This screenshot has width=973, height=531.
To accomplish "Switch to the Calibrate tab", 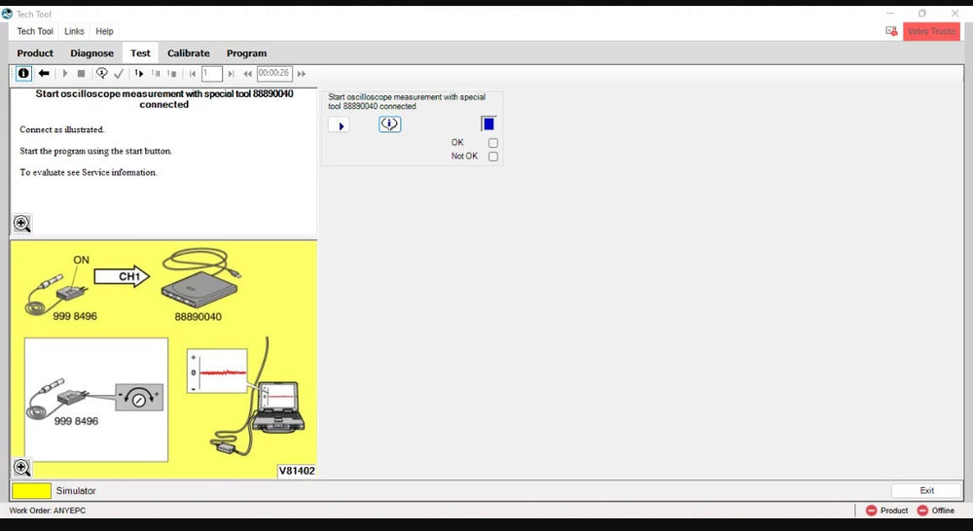I will point(188,53).
